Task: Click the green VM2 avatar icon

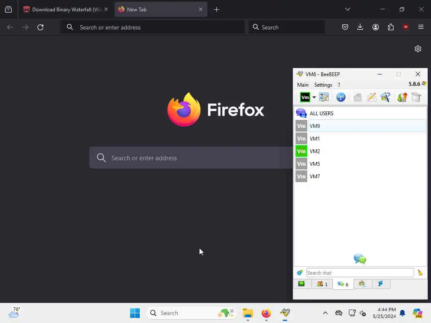Action: click(x=301, y=151)
